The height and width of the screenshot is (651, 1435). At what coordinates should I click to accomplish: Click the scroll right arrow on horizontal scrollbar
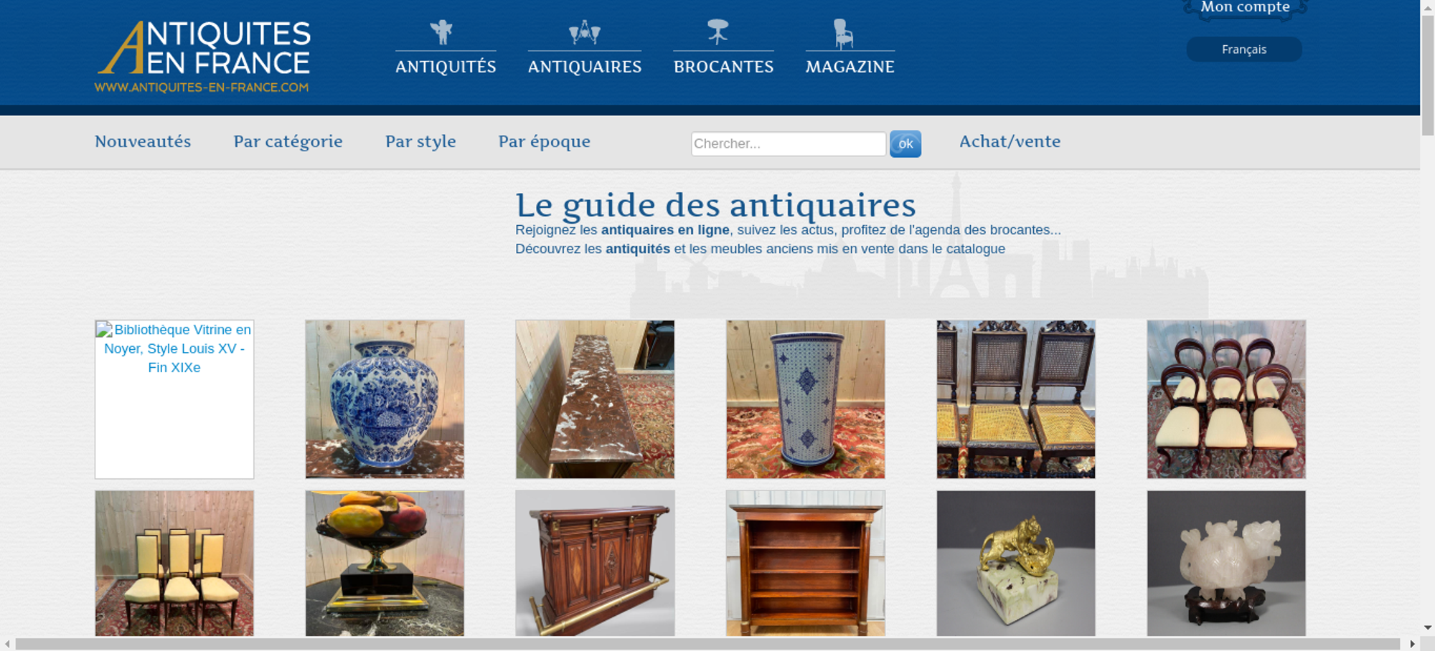pyautogui.click(x=1412, y=644)
